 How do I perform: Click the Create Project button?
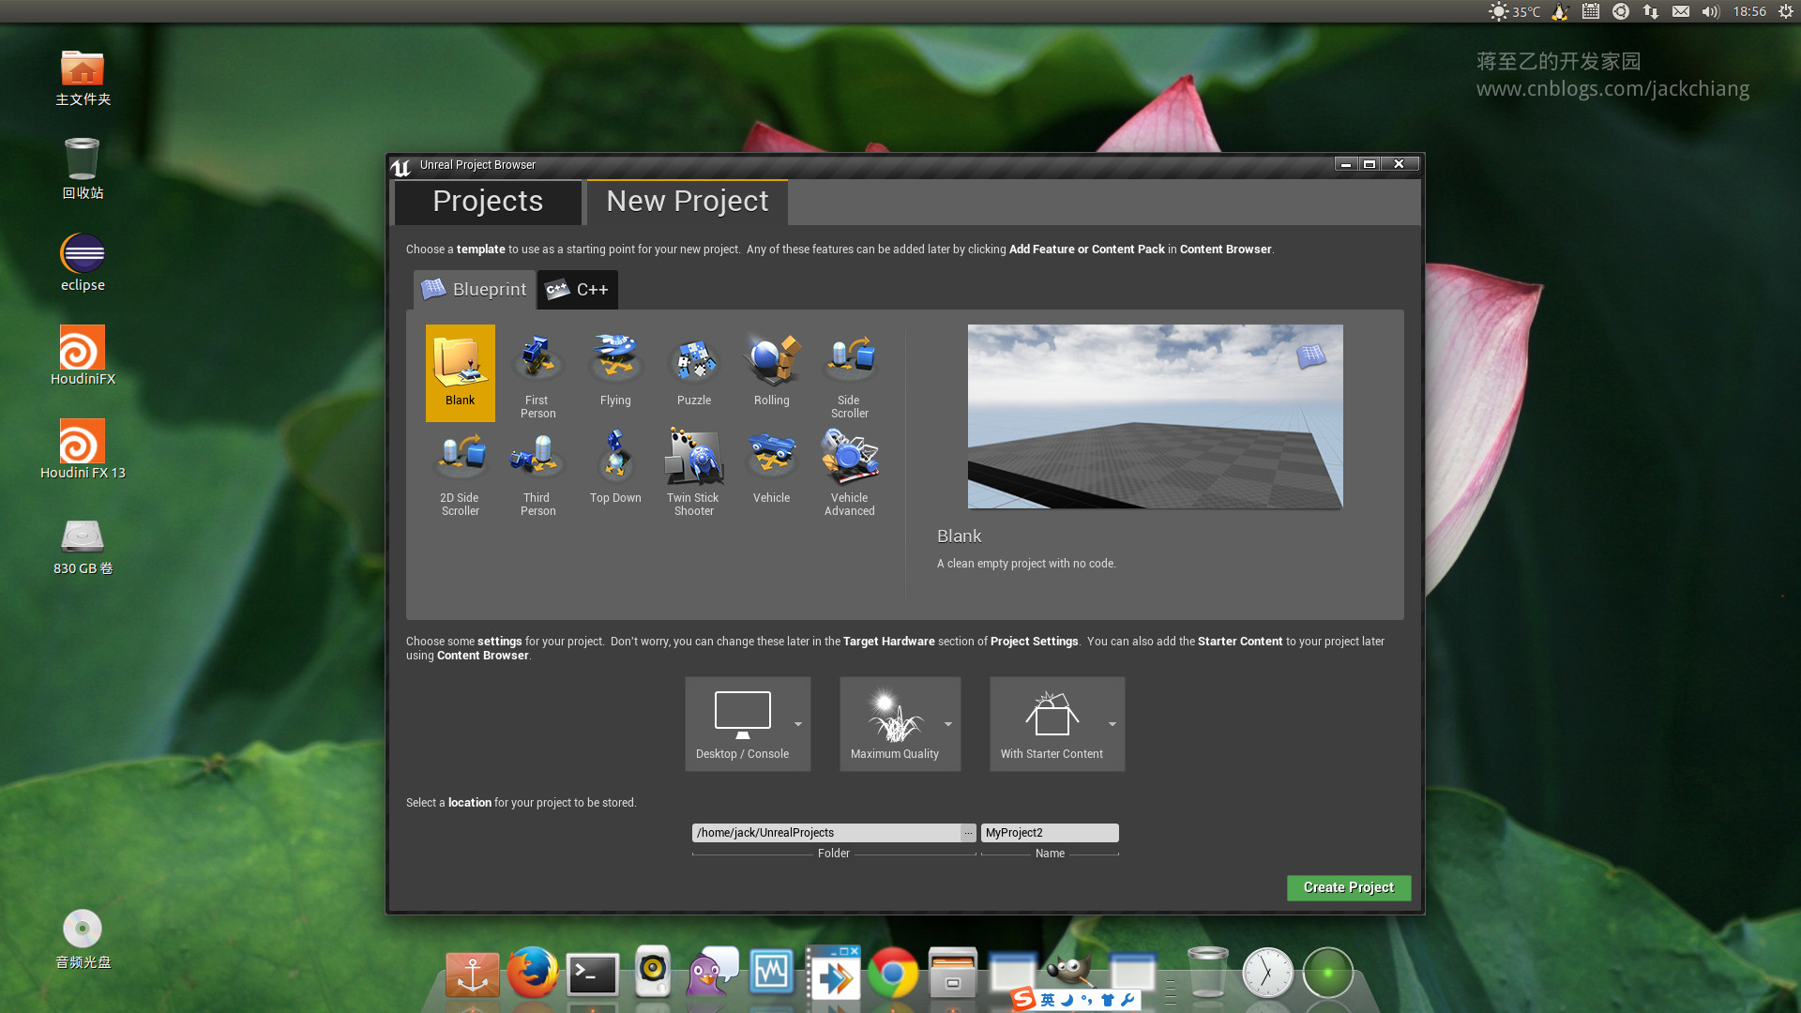pos(1348,887)
